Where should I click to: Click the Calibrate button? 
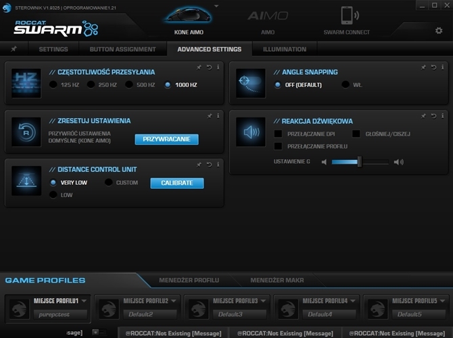pos(177,183)
